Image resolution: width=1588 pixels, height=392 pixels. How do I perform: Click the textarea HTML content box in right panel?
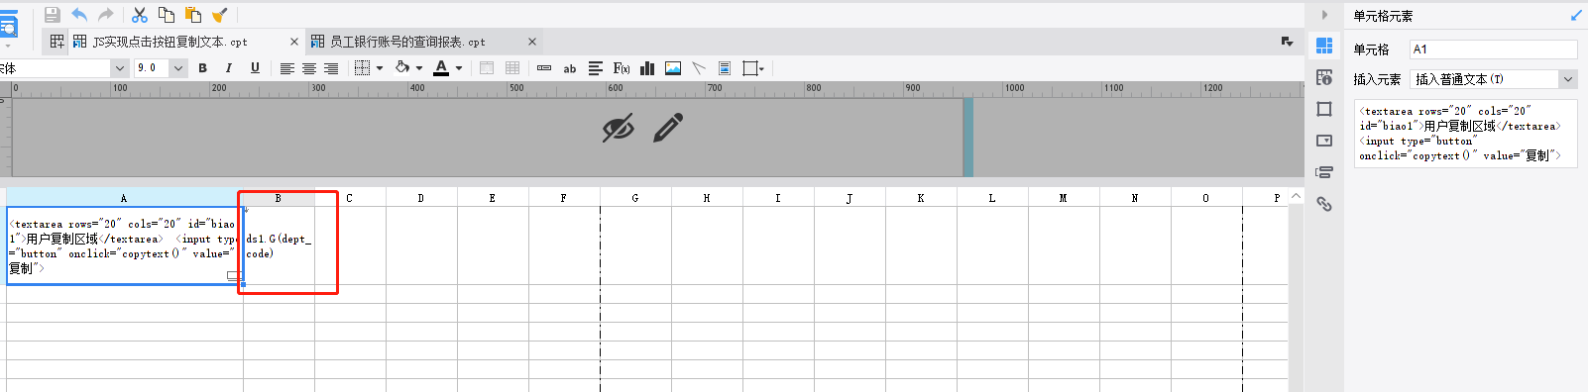pos(1465,134)
